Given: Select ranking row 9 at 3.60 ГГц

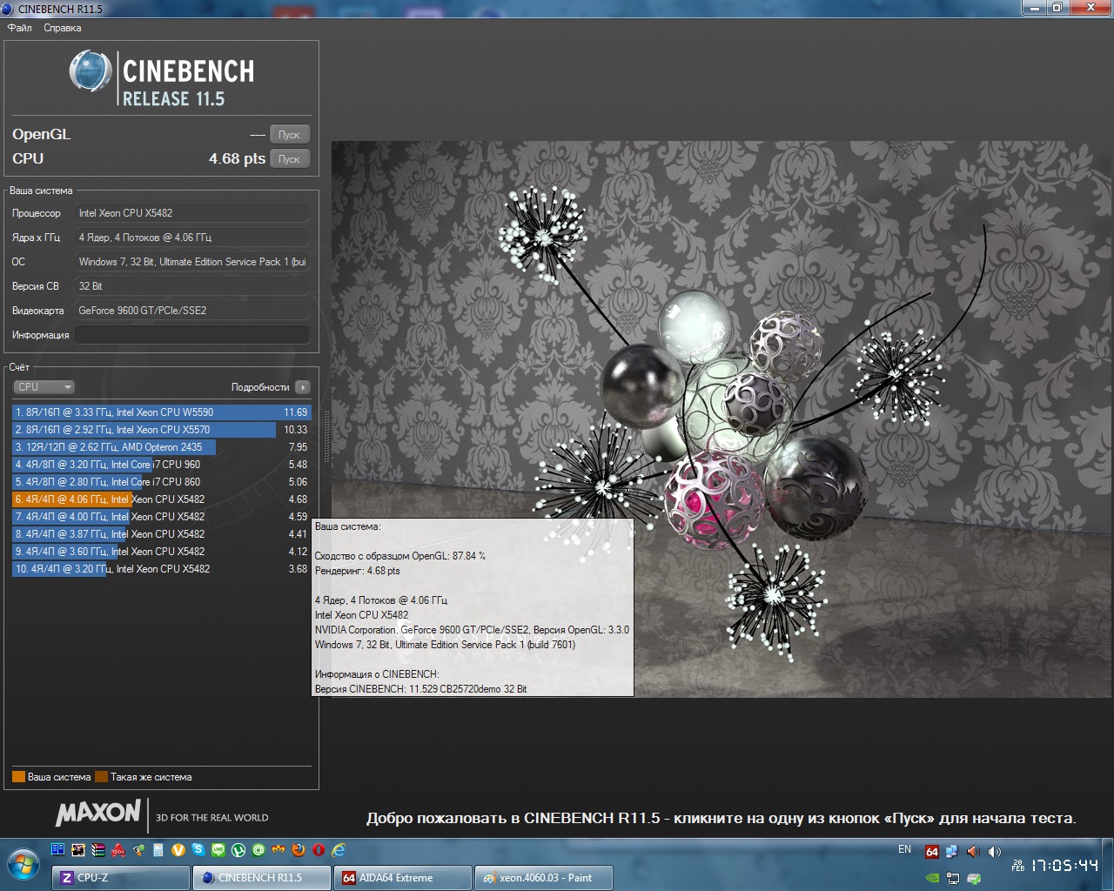Looking at the screenshot, I should pyautogui.click(x=161, y=552).
